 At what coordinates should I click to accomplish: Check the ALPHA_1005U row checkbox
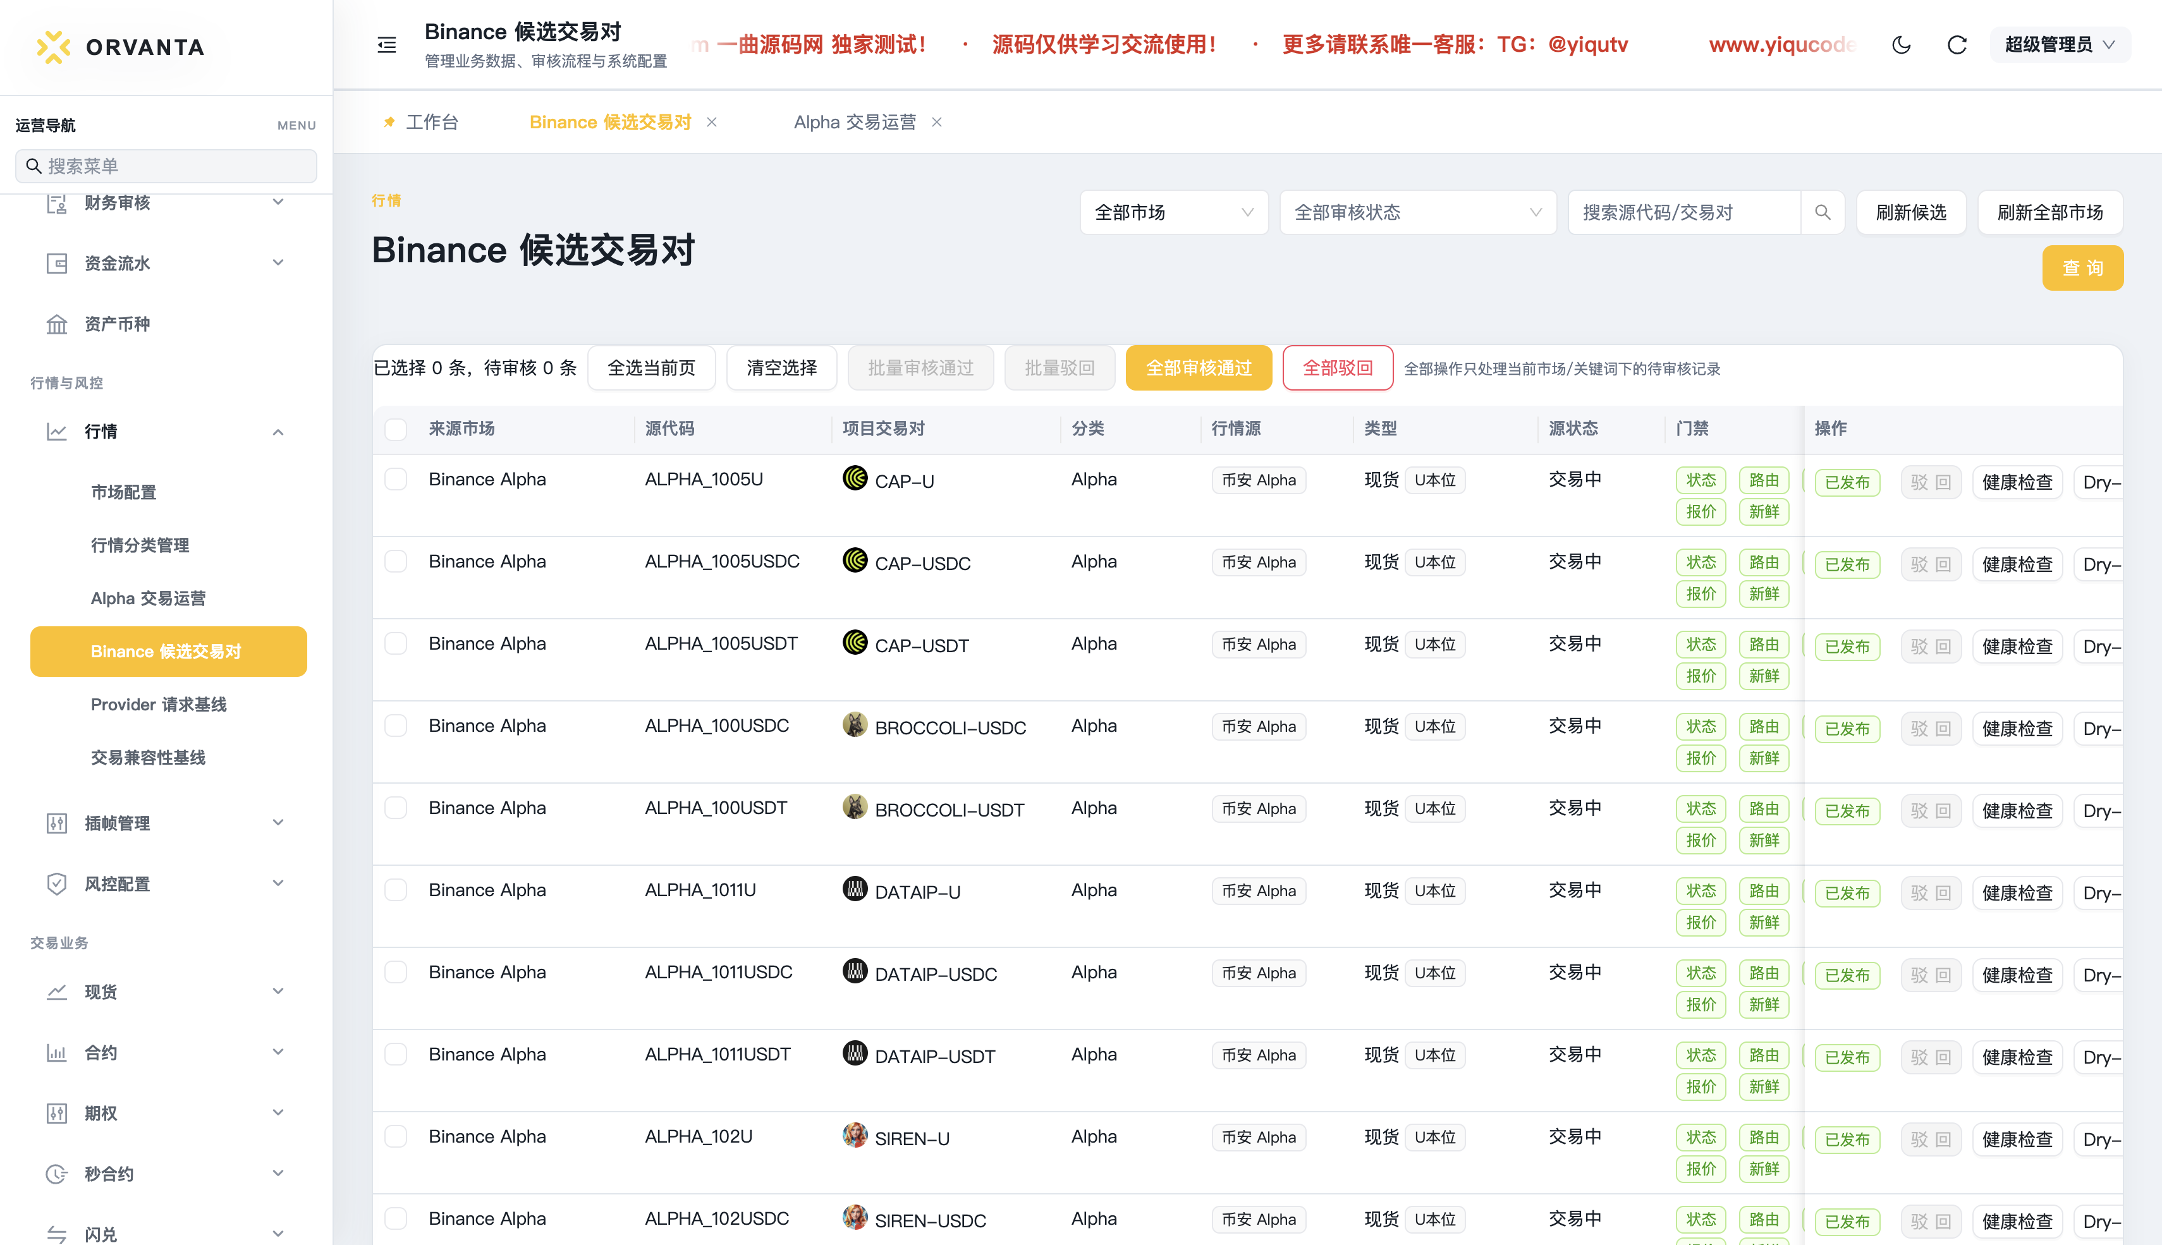pos(395,479)
